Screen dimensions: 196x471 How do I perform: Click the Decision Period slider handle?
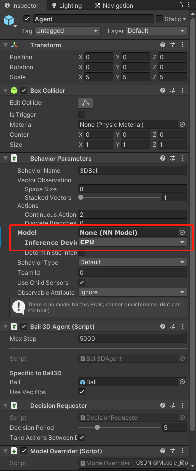click(97, 427)
